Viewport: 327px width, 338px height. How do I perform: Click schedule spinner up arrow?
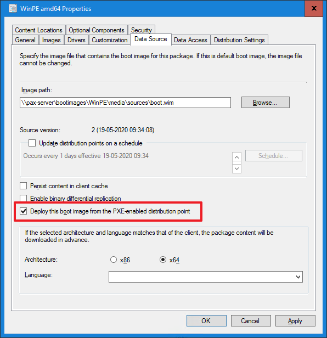[x=236, y=157]
